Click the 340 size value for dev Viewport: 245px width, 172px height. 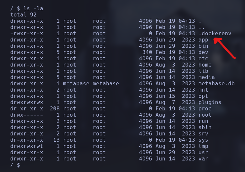tap(147, 52)
